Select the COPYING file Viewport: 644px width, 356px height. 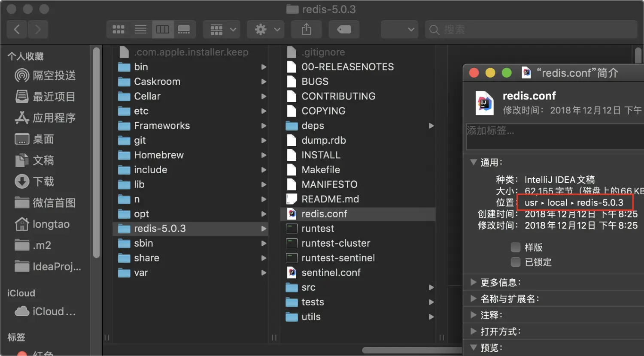tap(358, 111)
